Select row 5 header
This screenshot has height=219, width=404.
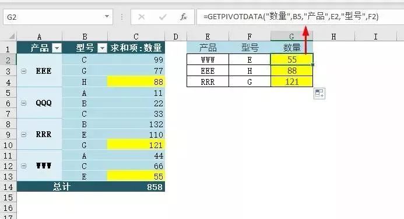point(8,93)
